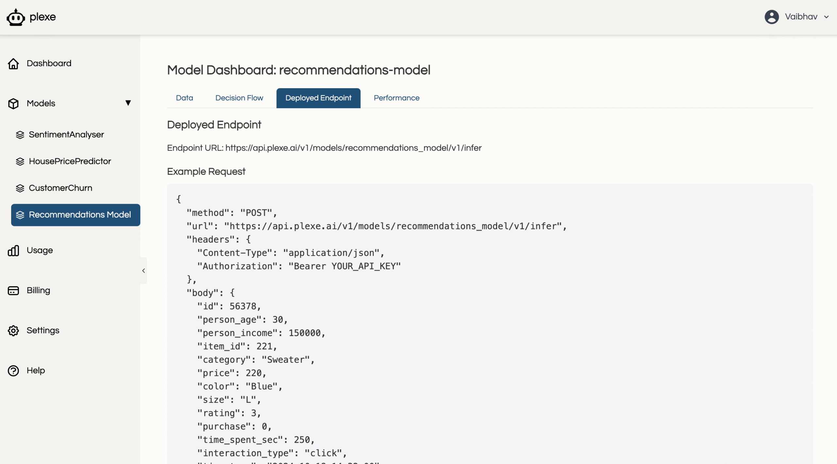Click the user avatar icon
The height and width of the screenshot is (464, 837).
point(771,17)
